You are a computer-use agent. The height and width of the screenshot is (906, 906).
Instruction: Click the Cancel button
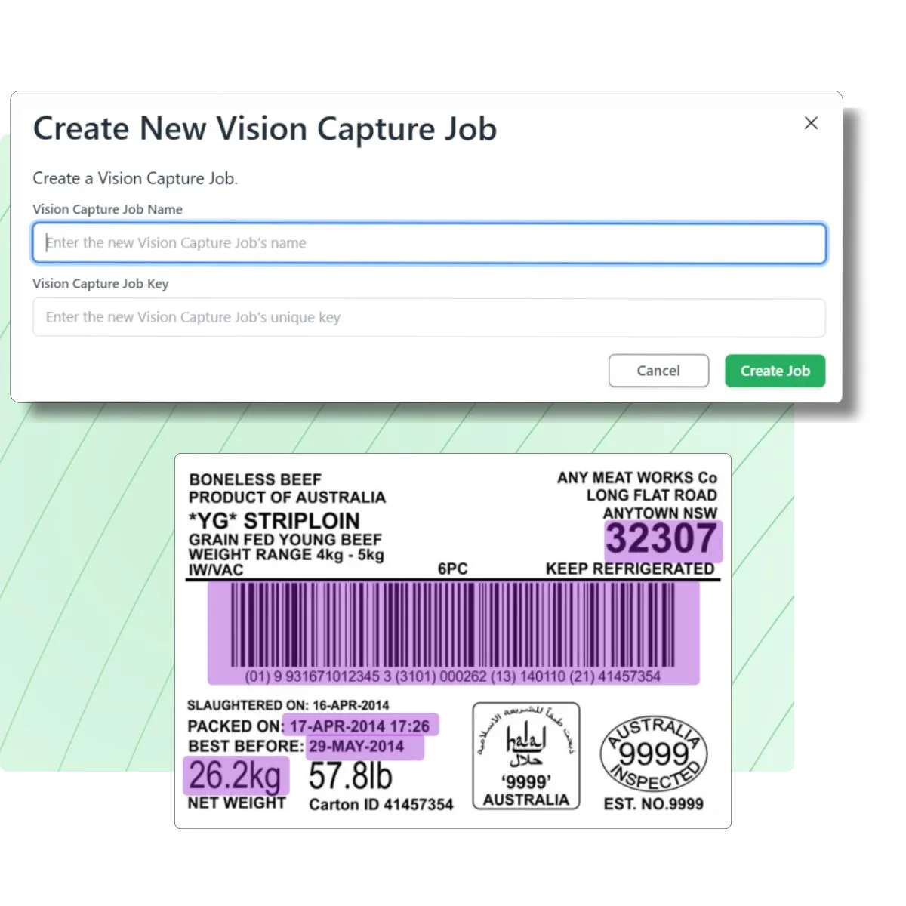(658, 371)
